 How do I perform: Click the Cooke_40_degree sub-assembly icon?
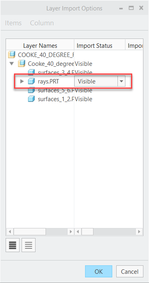point(21,63)
